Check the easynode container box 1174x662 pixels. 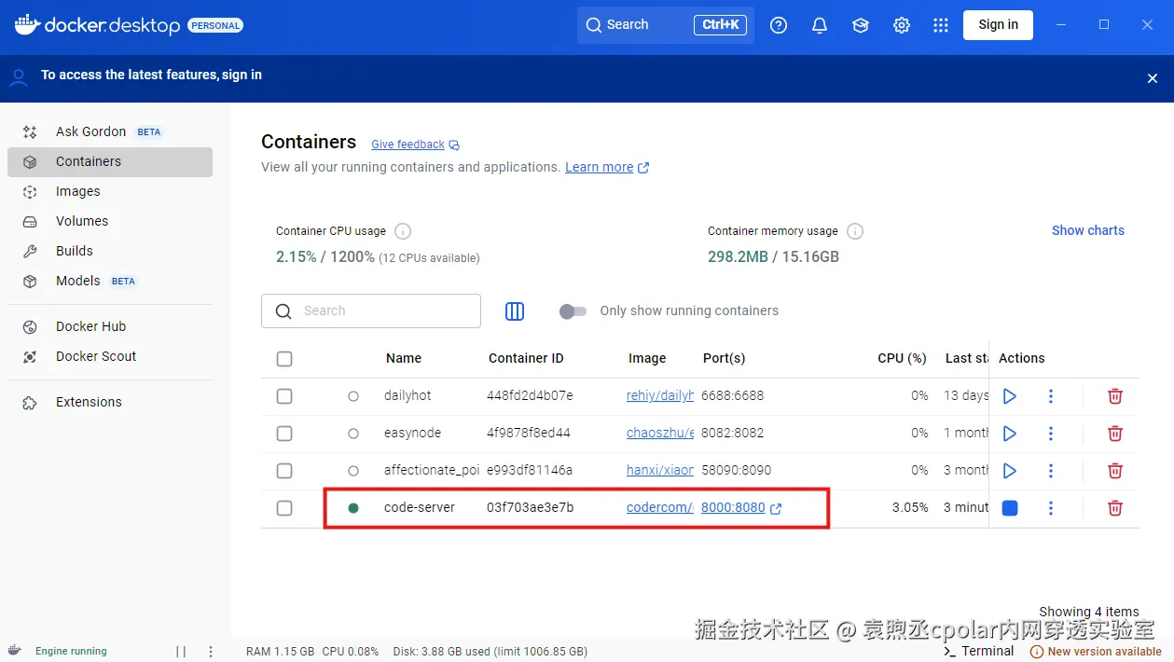click(284, 434)
